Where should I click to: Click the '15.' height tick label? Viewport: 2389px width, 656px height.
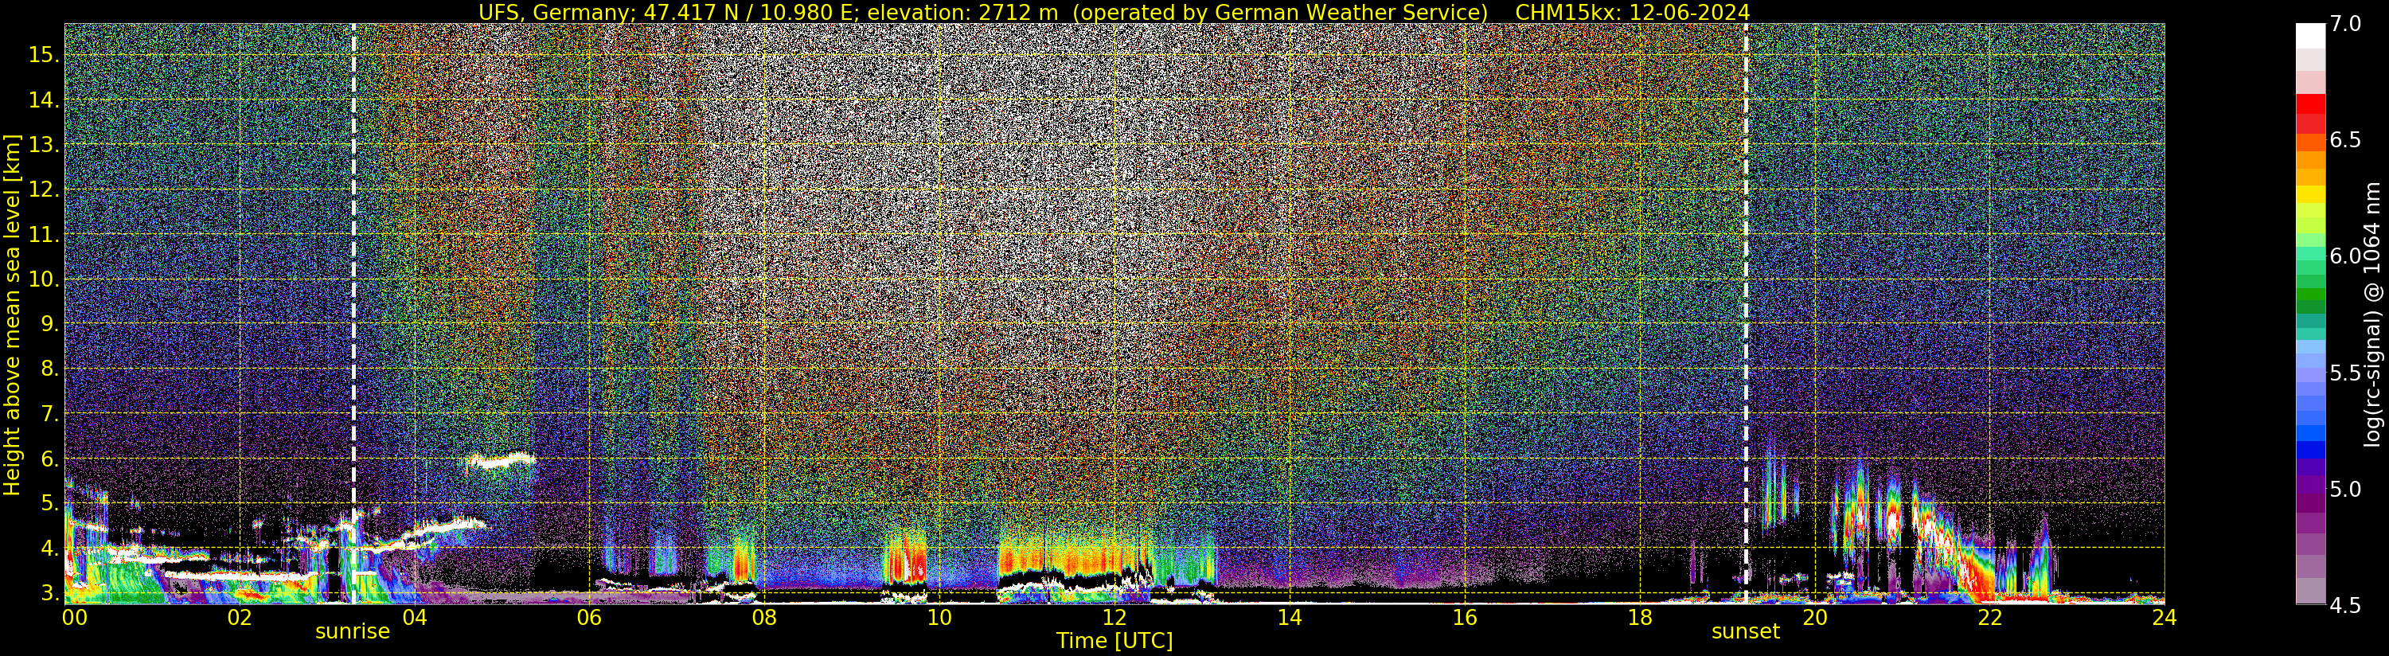44,55
